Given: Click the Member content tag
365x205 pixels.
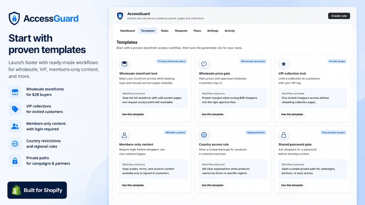Looking at the screenshot, I should [175, 133].
